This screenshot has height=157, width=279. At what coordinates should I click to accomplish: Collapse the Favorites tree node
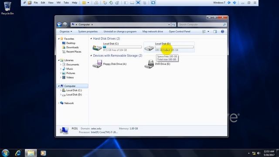tap(59, 39)
